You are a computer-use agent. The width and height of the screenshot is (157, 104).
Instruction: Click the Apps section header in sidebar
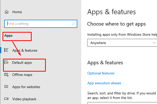coord(8,36)
